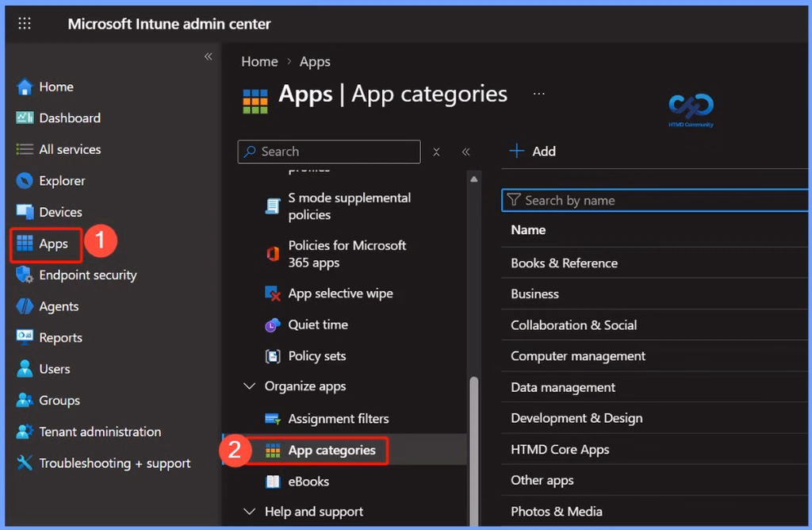This screenshot has width=812, height=530.
Task: Open Data management category
Action: 654,387
